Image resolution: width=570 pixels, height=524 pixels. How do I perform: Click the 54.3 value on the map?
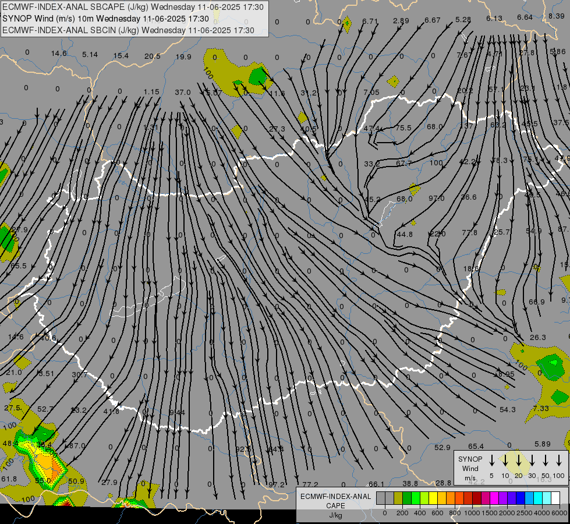(x=508, y=409)
